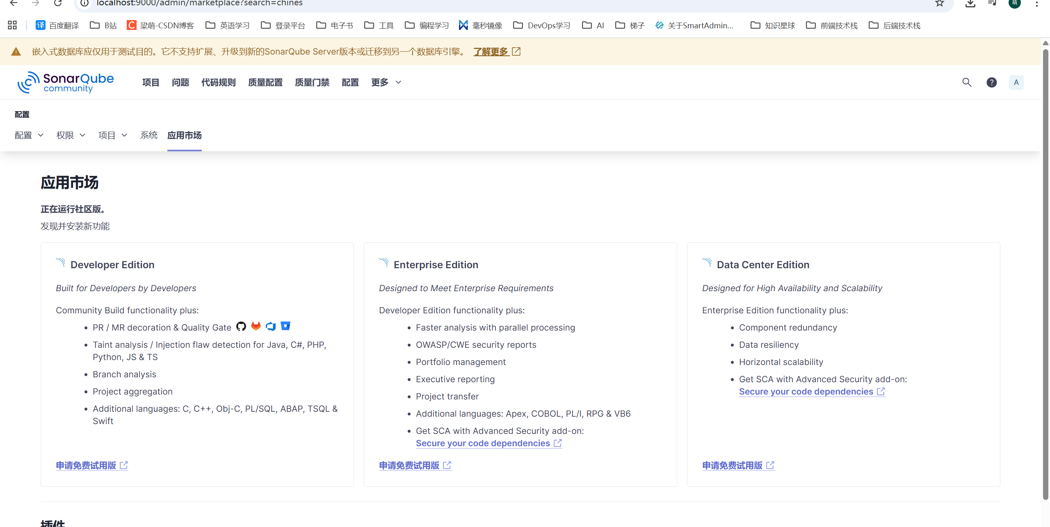
Task: Open the DevOps学习 bookmark folder
Action: pyautogui.click(x=542, y=25)
